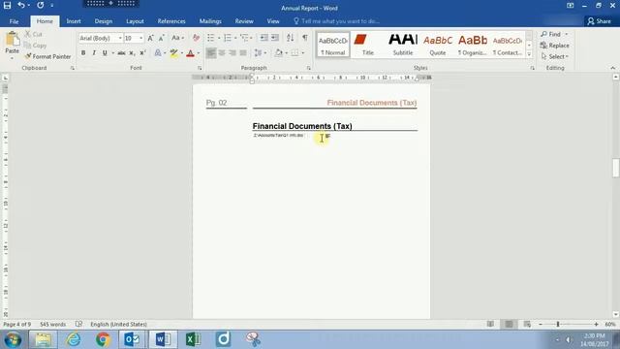This screenshot has height=349, width=620.
Task: Cut the selected text
Action: tap(33, 34)
